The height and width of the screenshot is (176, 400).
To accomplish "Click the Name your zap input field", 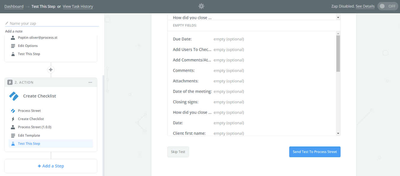I will (x=53, y=23).
